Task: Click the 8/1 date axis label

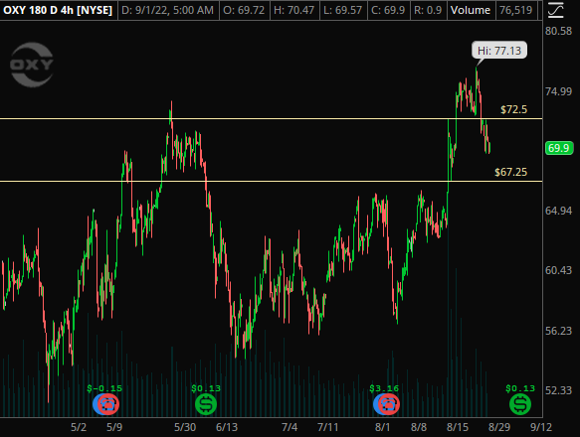Action: (382, 427)
